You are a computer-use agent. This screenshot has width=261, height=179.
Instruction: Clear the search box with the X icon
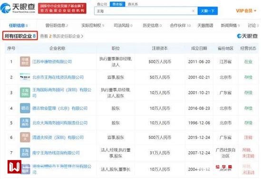click(x=193, y=11)
